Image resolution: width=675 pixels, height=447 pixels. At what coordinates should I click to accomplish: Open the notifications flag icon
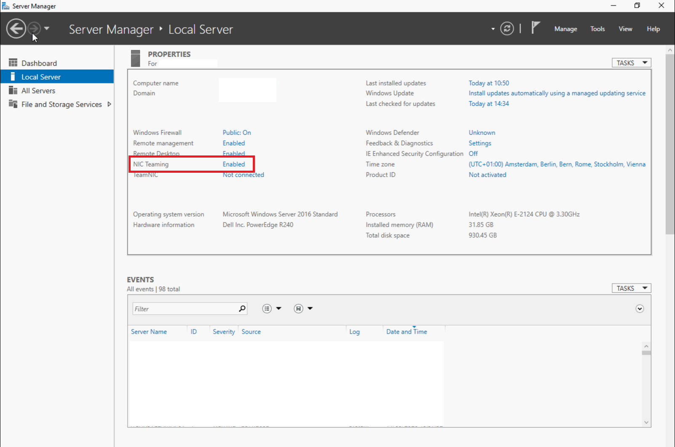point(536,28)
